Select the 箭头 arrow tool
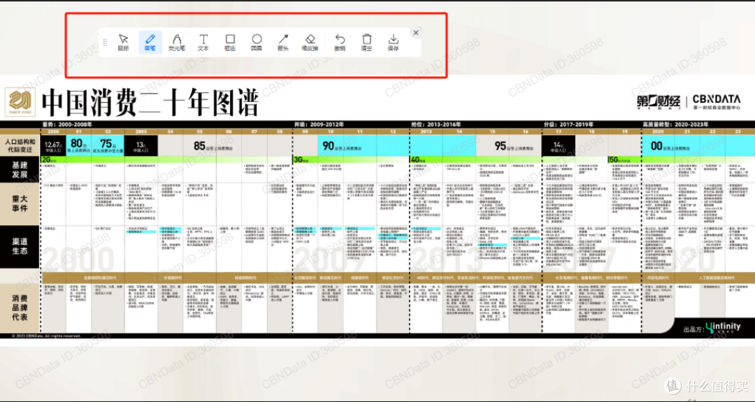755x402 pixels. click(283, 43)
